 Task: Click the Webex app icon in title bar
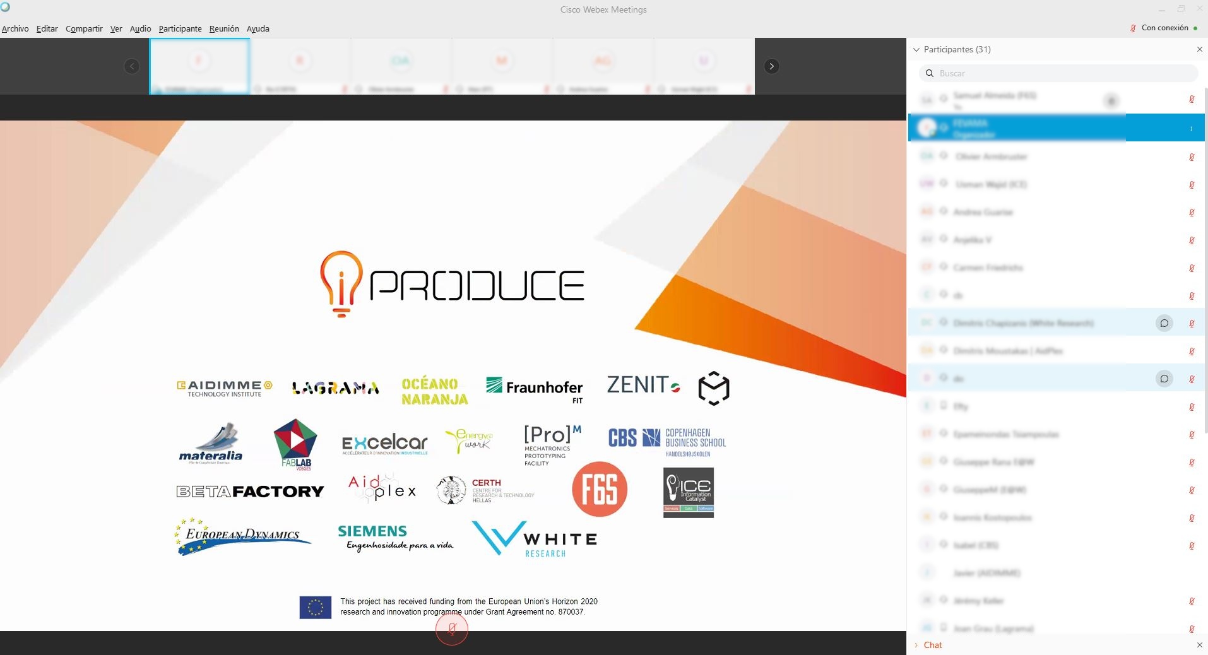click(x=5, y=7)
